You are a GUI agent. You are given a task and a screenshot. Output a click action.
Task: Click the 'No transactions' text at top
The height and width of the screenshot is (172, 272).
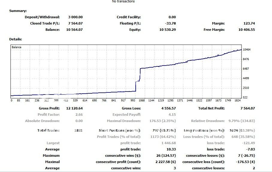pos(123,1)
